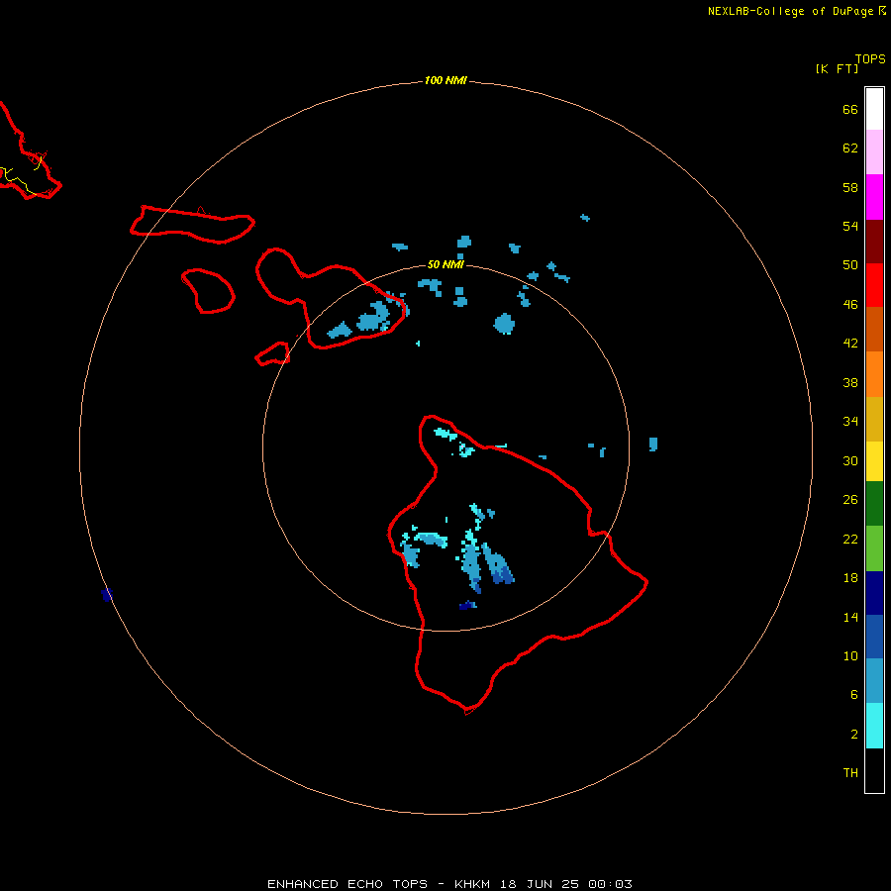Click the legend value 34
Screen dimensions: 891x891
(850, 422)
